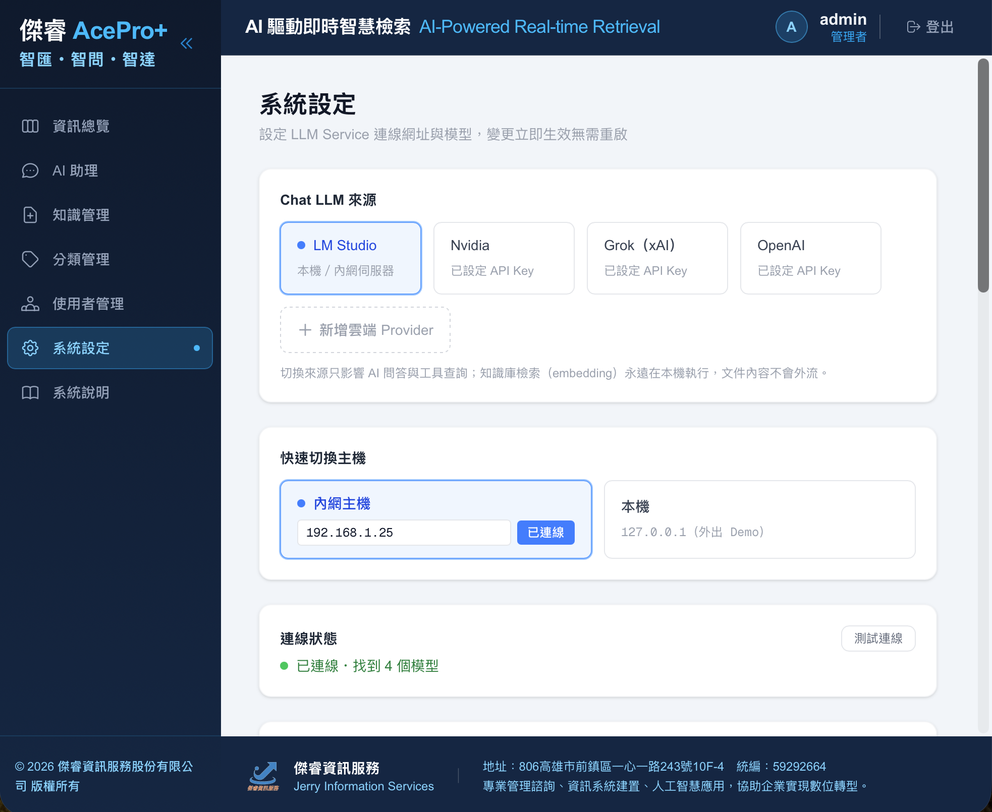Screen dimensions: 992x812
Task: Click the AI 助理 chat bubble icon
Action: (30, 170)
